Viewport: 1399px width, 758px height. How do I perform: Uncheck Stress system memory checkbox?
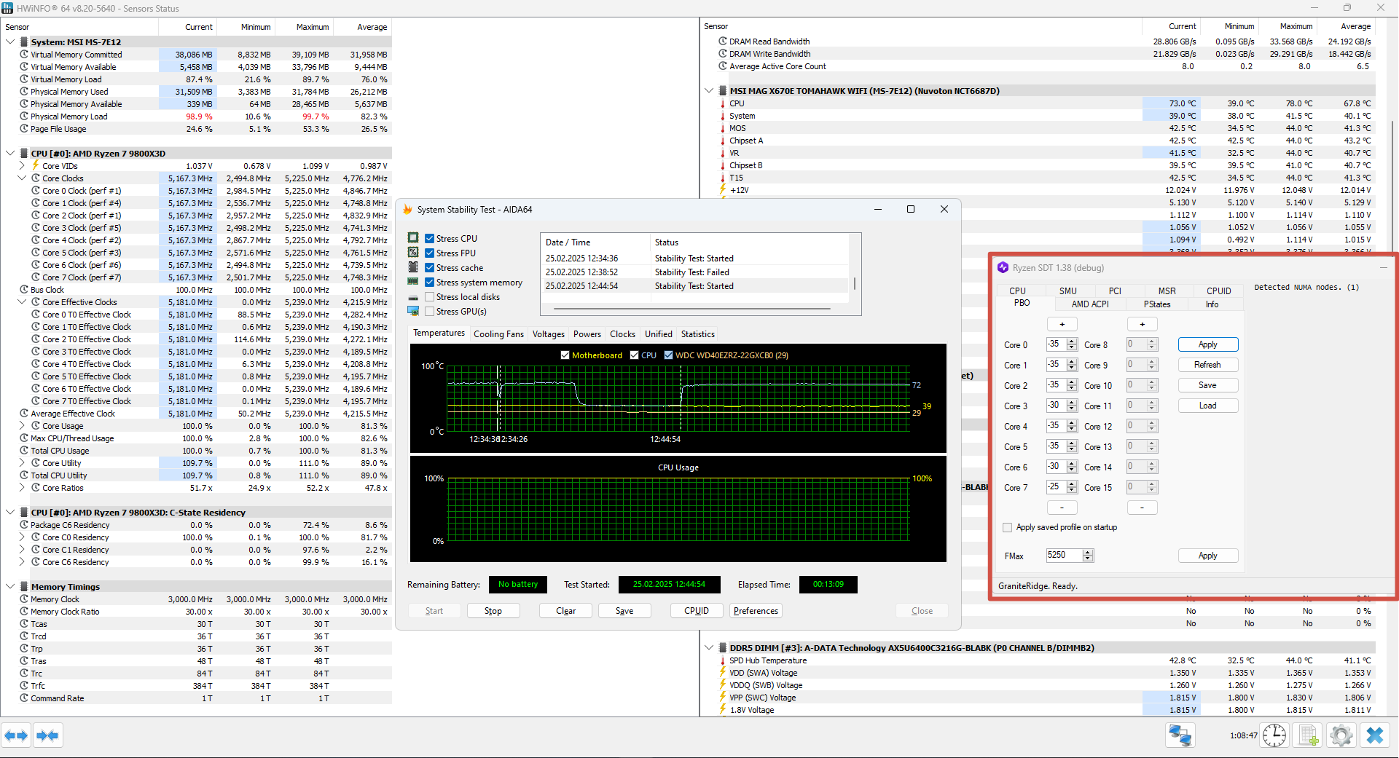point(430,282)
